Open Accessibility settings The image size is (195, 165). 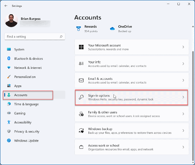[x=35, y=122]
